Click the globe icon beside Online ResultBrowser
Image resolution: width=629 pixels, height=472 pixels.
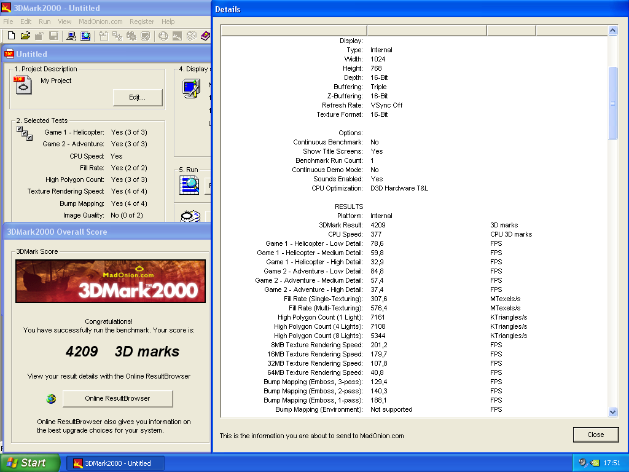pyautogui.click(x=51, y=398)
